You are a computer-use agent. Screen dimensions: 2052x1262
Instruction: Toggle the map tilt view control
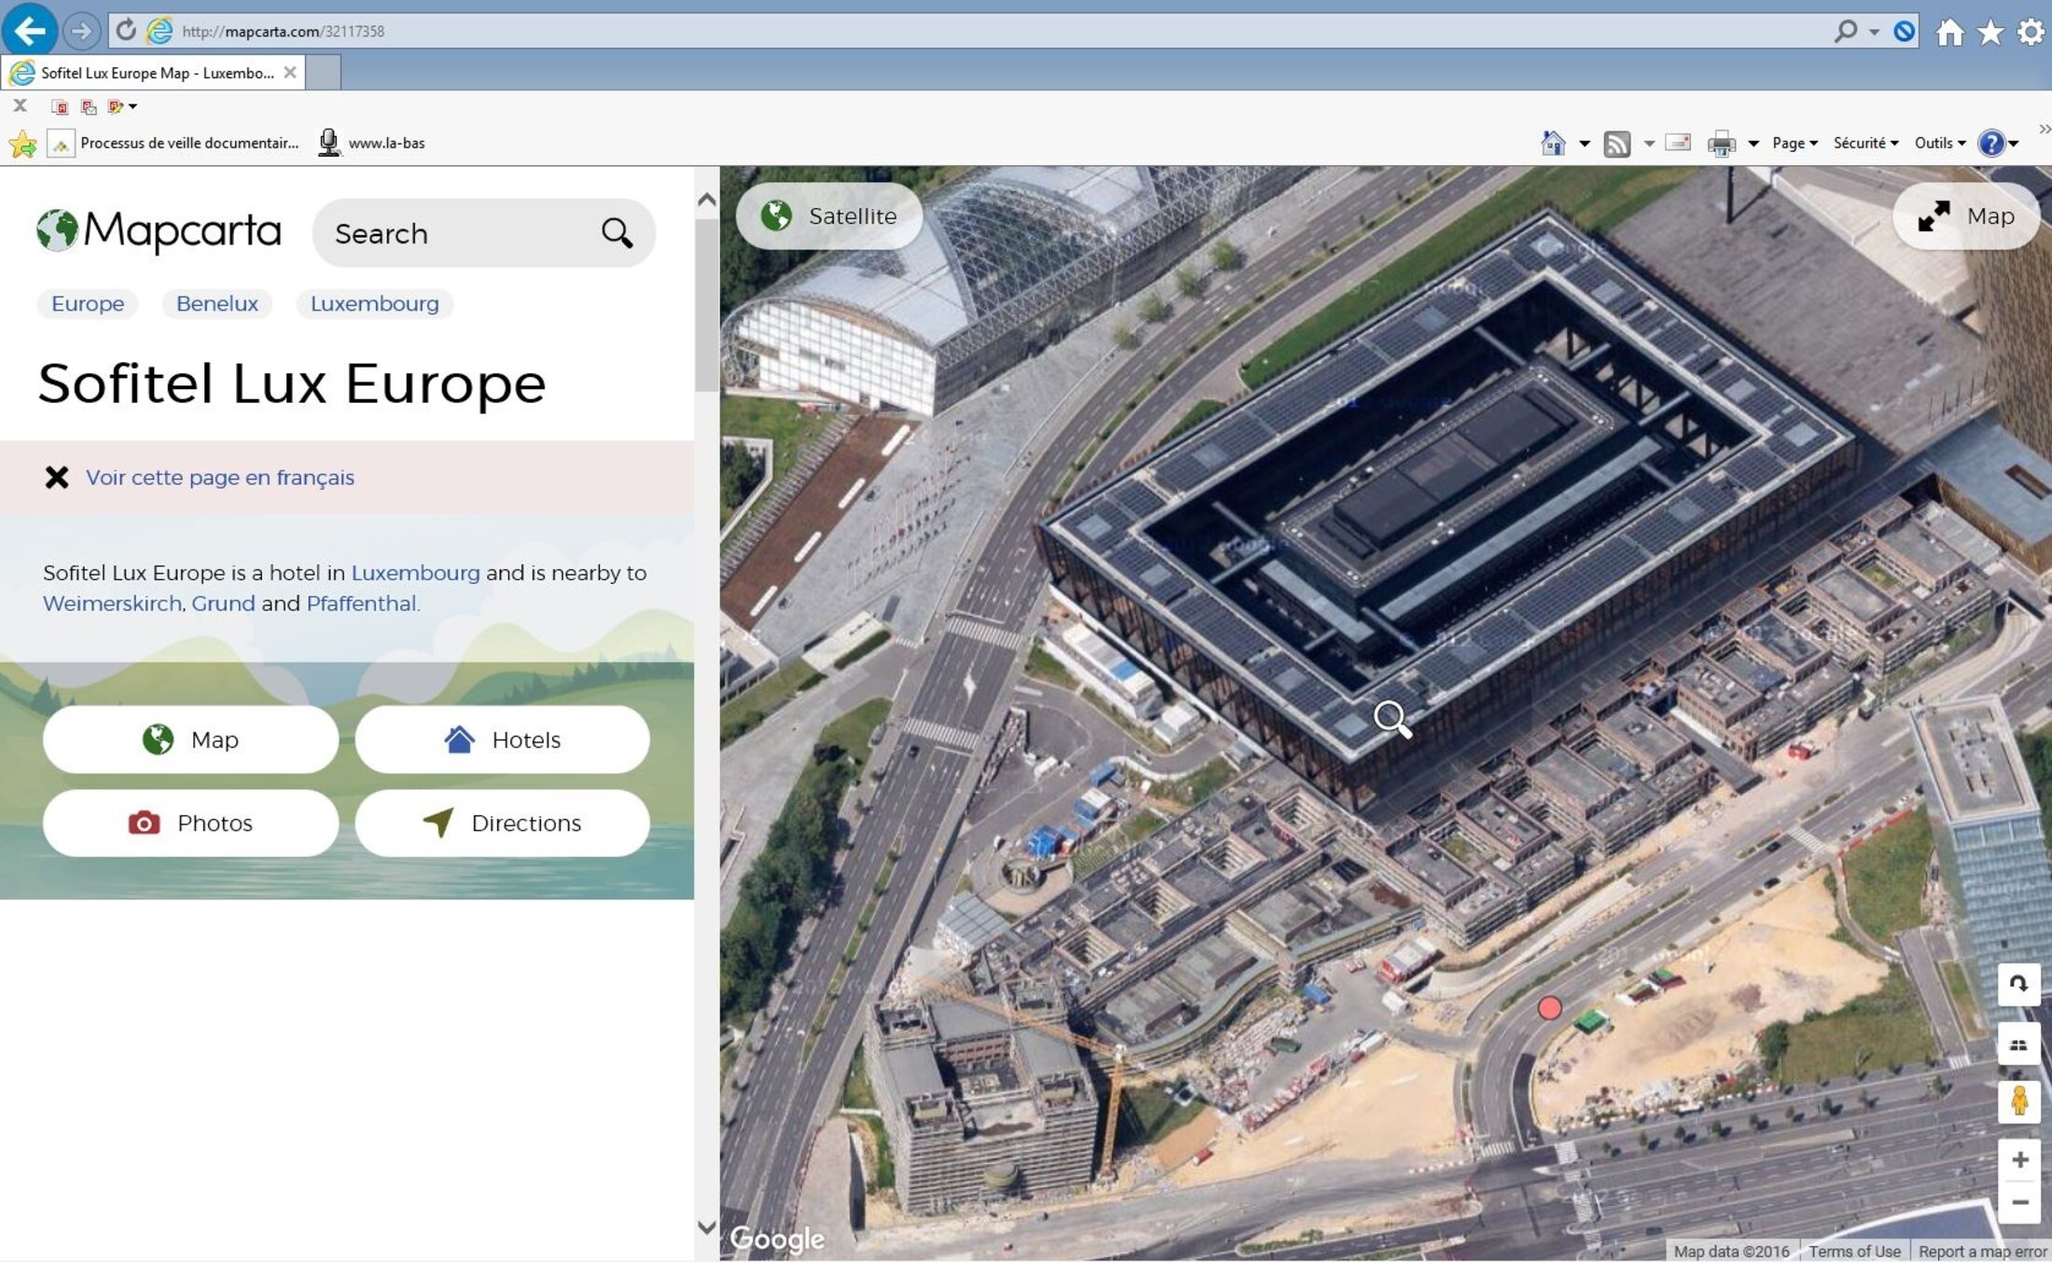pyautogui.click(x=2018, y=1045)
